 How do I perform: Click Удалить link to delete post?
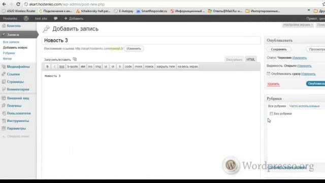tap(273, 84)
